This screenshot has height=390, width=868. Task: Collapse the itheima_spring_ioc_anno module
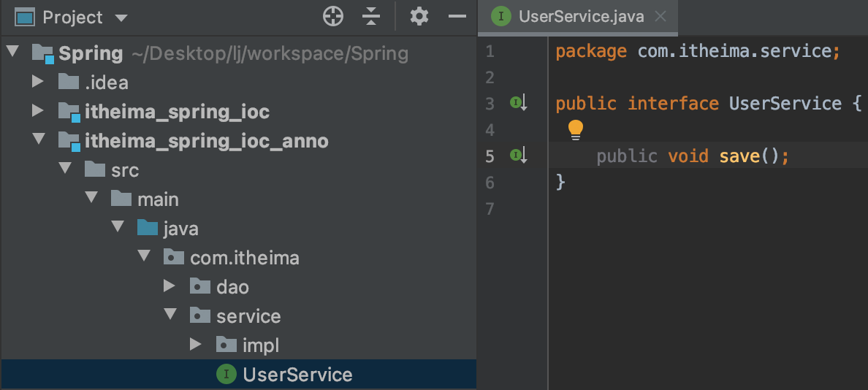click(38, 140)
